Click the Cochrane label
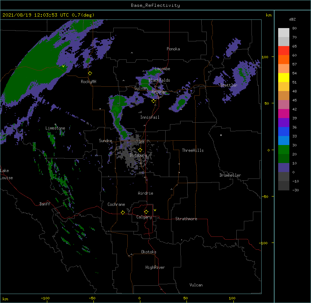This screenshot has height=303, width=311. [x=116, y=204]
